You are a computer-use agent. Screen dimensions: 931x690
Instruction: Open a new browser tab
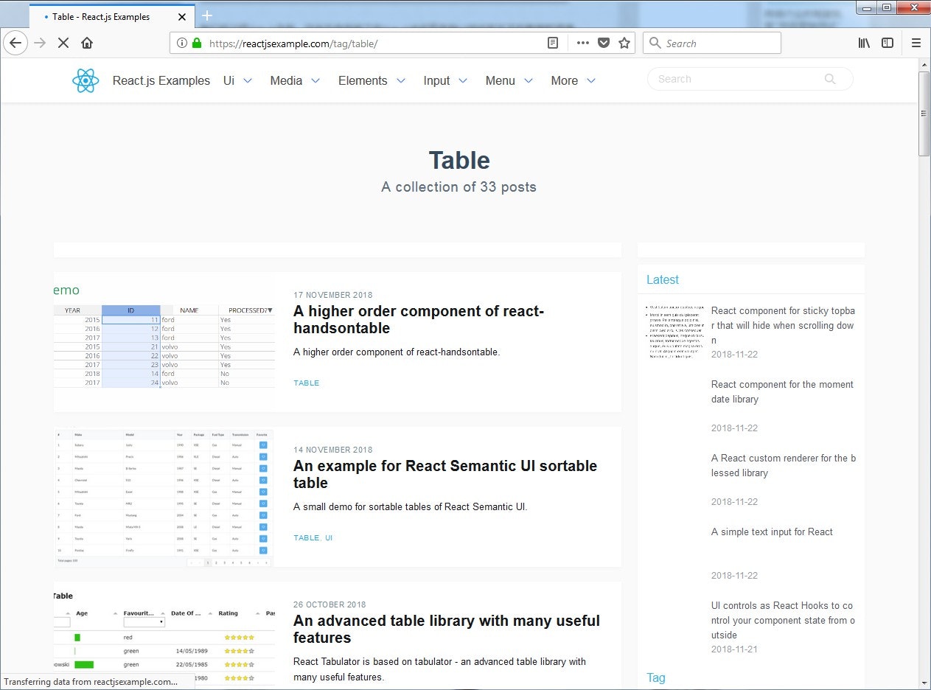point(207,15)
